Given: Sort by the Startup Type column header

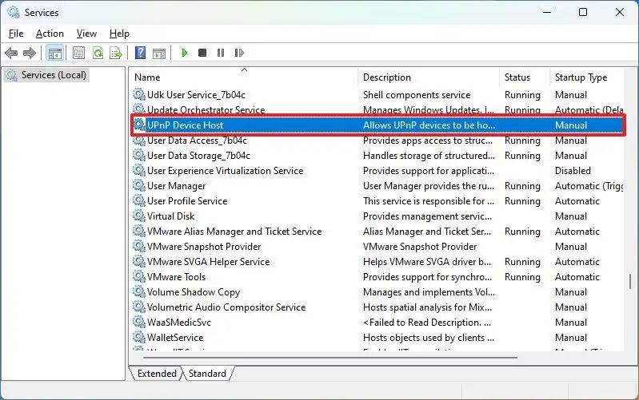Looking at the screenshot, I should coord(587,77).
